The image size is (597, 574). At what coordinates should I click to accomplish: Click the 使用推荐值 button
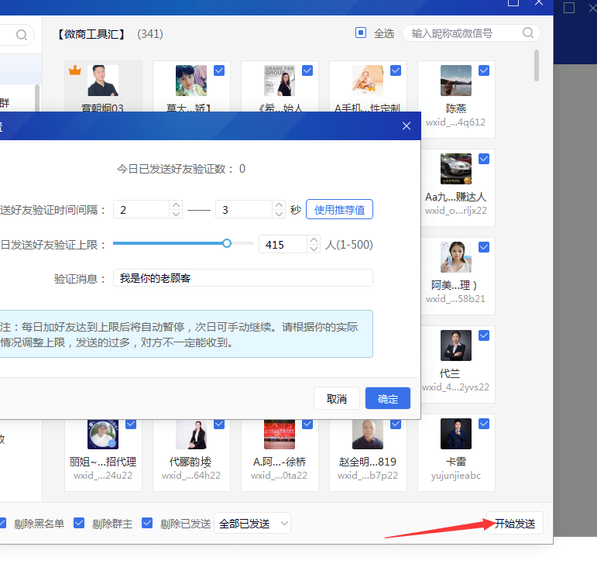click(339, 209)
